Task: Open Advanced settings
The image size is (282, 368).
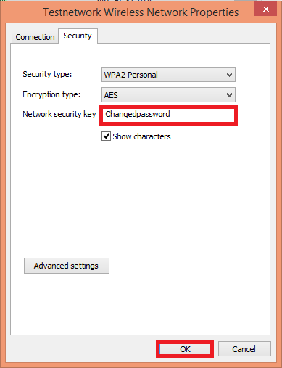Action: point(67,266)
